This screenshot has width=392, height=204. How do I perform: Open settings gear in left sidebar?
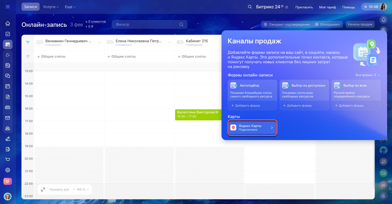click(8, 170)
